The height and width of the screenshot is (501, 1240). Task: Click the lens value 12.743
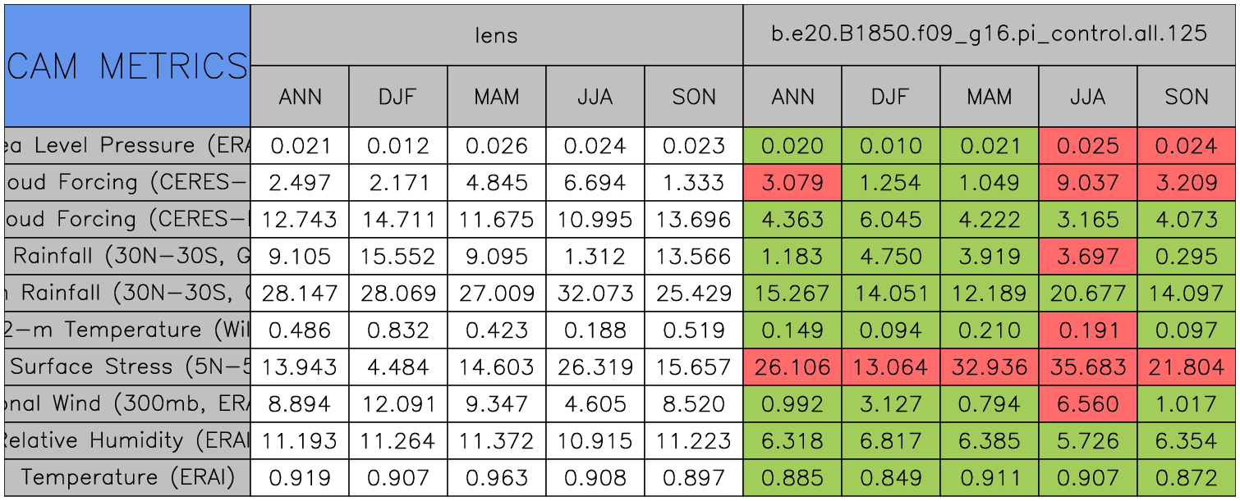(x=299, y=220)
